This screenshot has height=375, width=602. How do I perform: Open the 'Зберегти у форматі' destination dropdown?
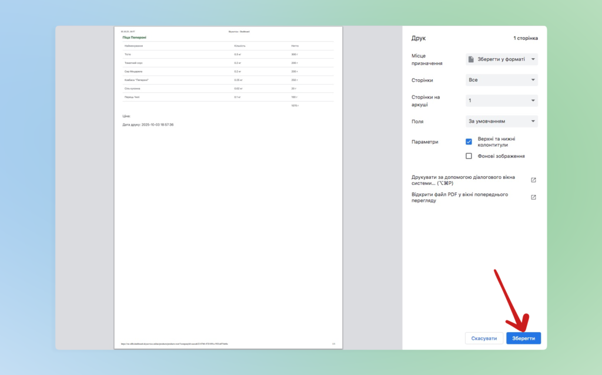(501, 59)
